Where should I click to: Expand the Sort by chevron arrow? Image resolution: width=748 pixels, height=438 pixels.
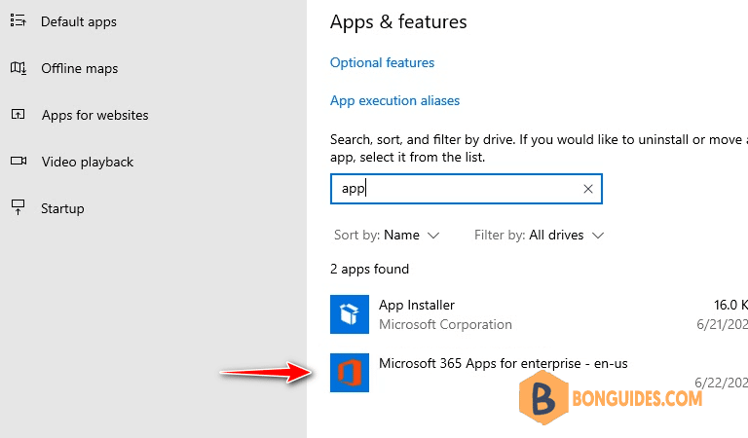432,236
